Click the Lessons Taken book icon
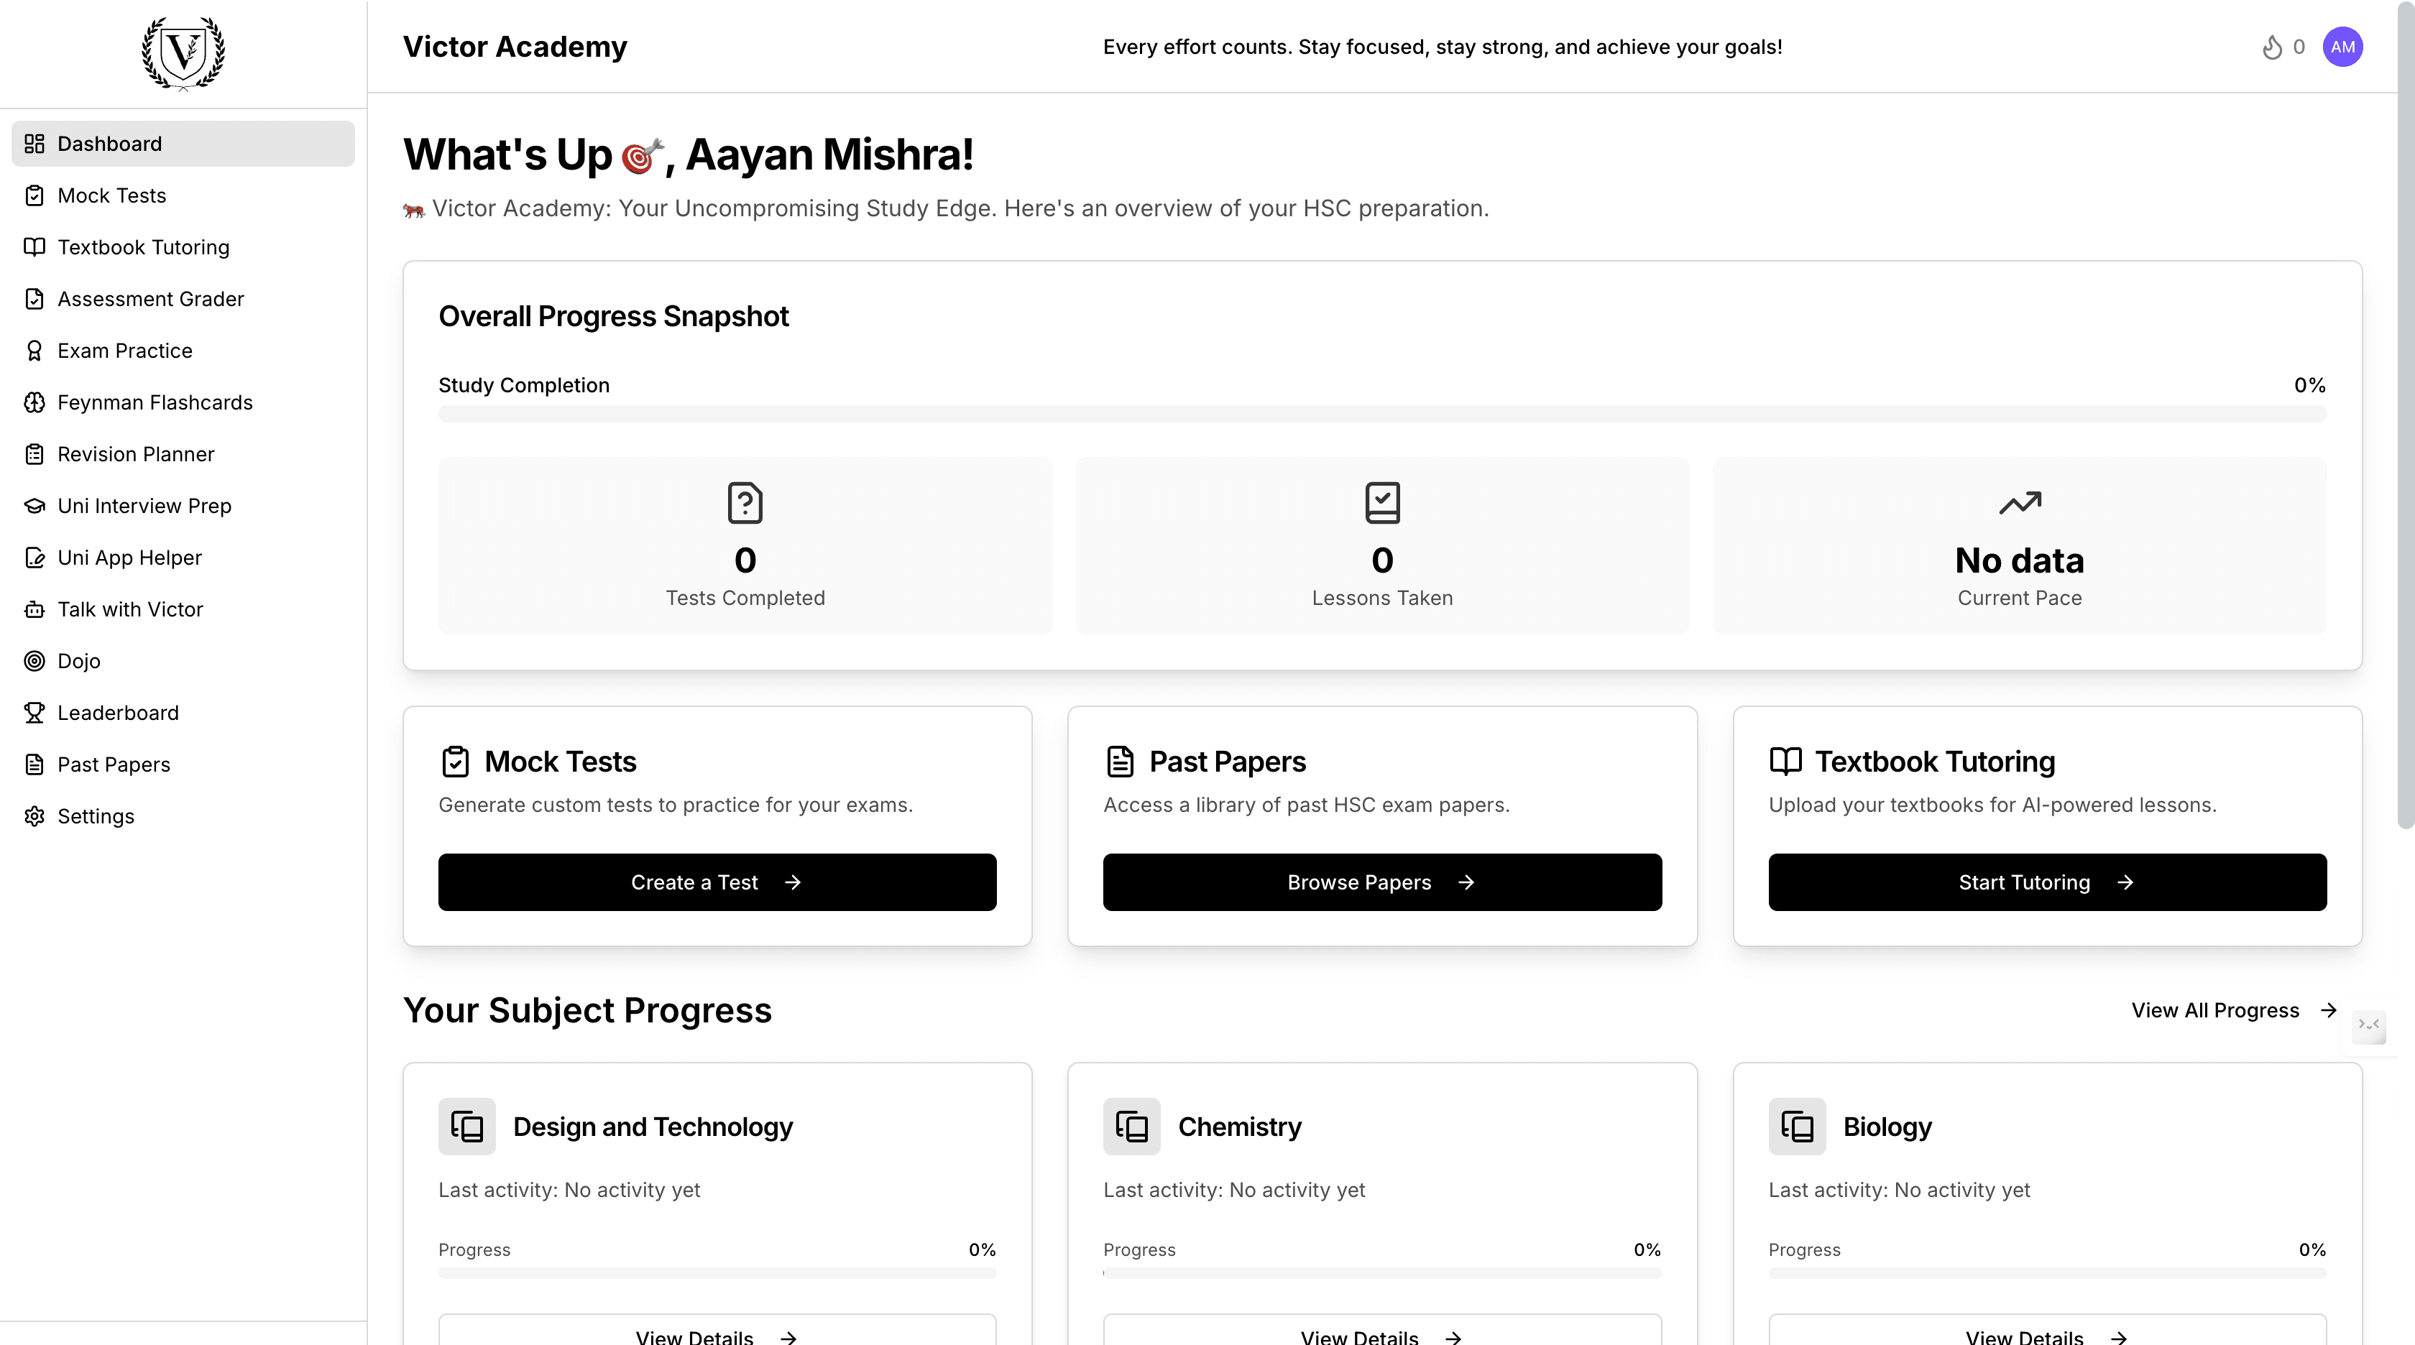2415x1345 pixels. coord(1382,502)
